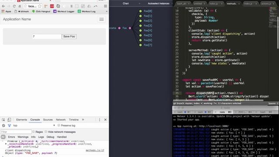Image resolution: width=279 pixels, height=157 pixels.
Task: Click the Save Foo button
Action: pyautogui.click(x=69, y=37)
